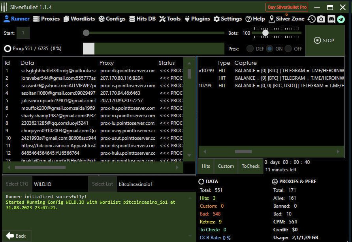Open the history clock icon
352x242 pixels.
[312, 19]
